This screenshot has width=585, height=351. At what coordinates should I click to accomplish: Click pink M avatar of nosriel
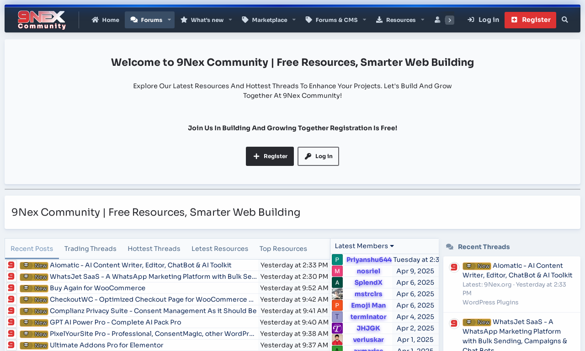click(x=337, y=271)
